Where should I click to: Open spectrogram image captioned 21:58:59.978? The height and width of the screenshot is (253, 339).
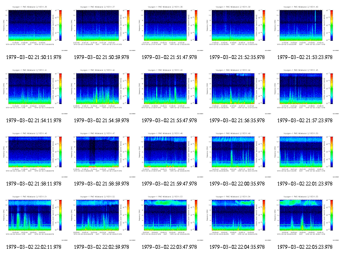pyautogui.click(x=102, y=155)
